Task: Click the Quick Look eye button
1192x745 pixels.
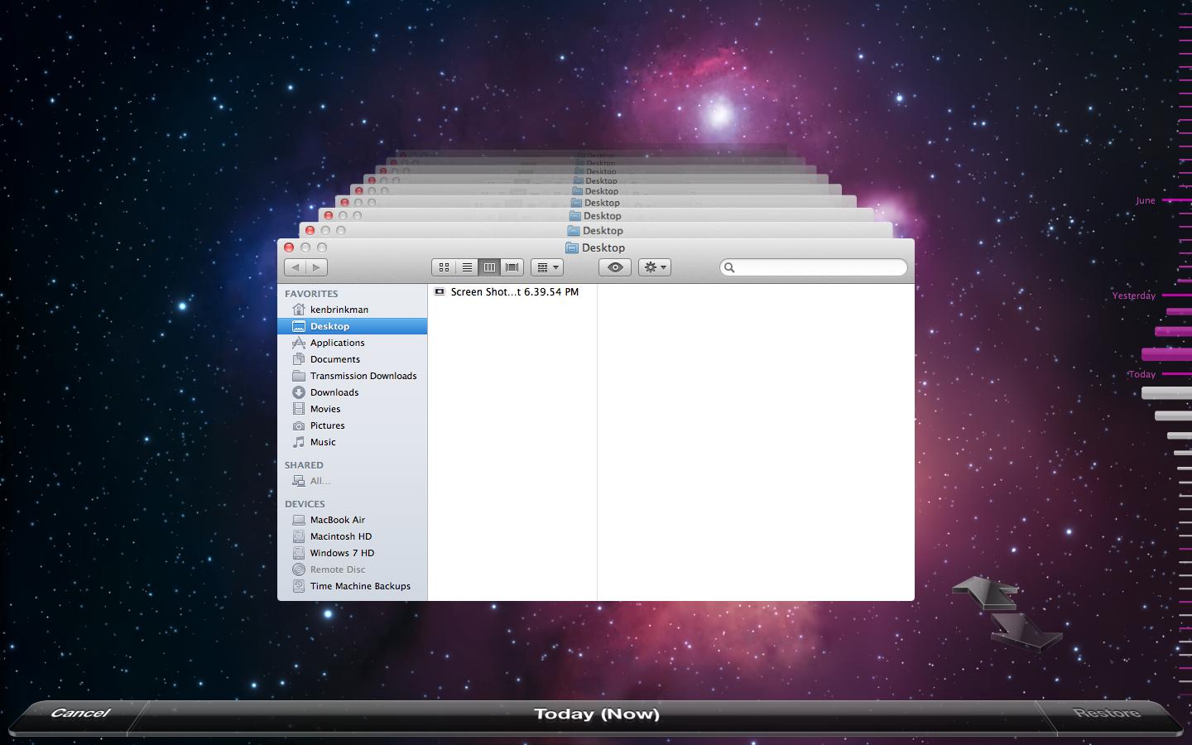Action: tap(615, 267)
